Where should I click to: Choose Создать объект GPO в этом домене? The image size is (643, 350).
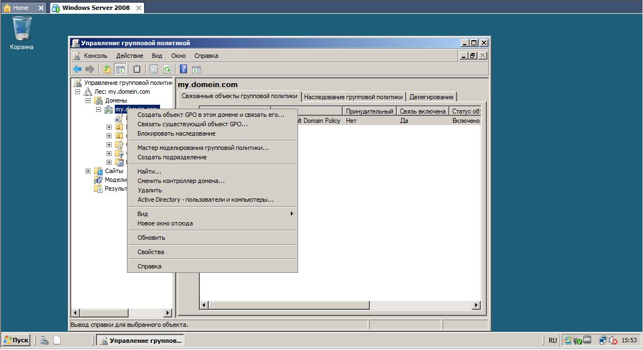point(212,115)
